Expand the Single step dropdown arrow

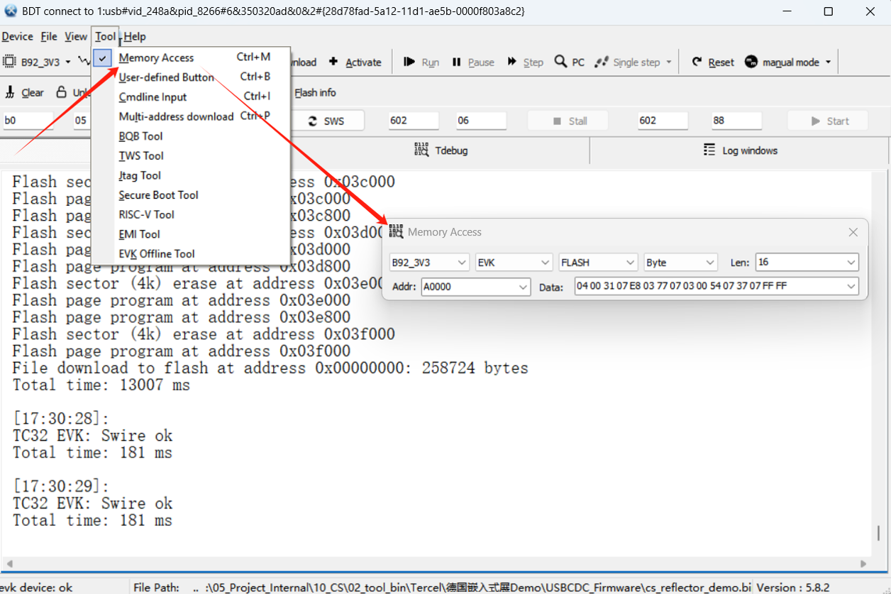pyautogui.click(x=668, y=62)
